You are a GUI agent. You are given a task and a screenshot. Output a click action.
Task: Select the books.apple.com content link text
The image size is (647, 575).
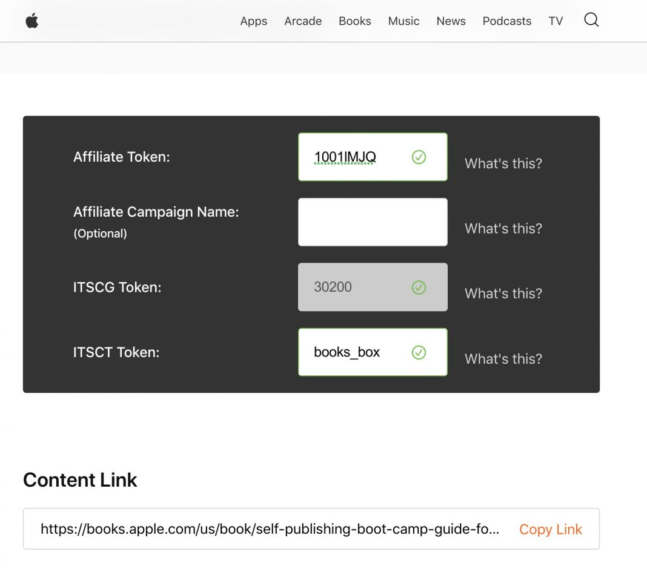(270, 530)
